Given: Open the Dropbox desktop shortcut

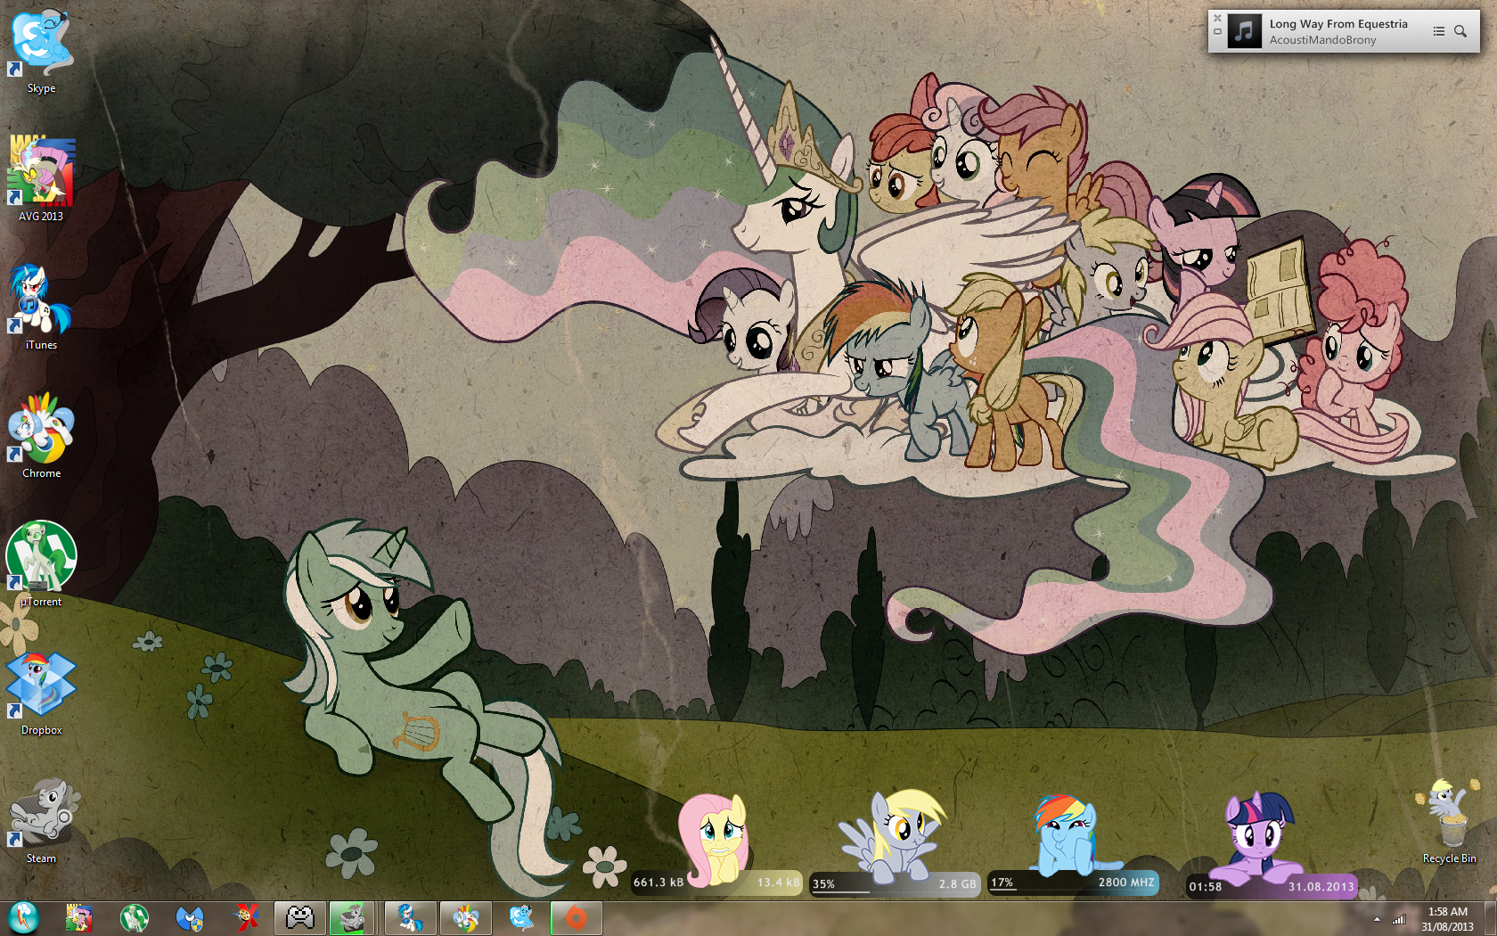Looking at the screenshot, I should [40, 693].
